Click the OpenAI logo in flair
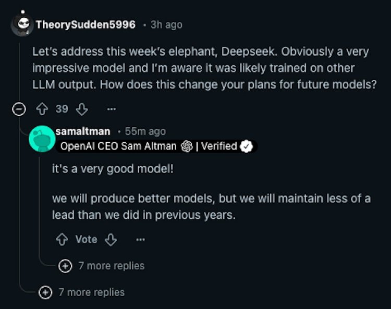 (187, 146)
